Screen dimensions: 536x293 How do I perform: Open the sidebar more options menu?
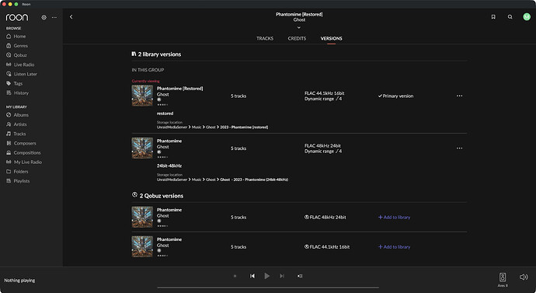point(54,17)
